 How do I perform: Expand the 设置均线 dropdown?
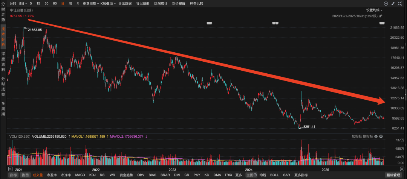[374, 10]
